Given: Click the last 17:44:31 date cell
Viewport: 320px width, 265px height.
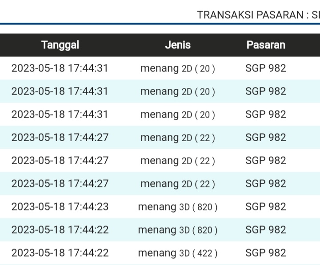Looking at the screenshot, I should point(60,115).
